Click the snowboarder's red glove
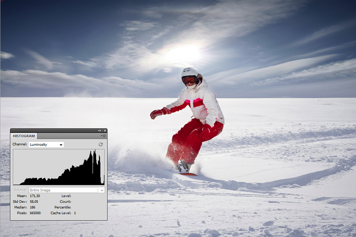This screenshot has width=356, height=237. click(x=156, y=114)
